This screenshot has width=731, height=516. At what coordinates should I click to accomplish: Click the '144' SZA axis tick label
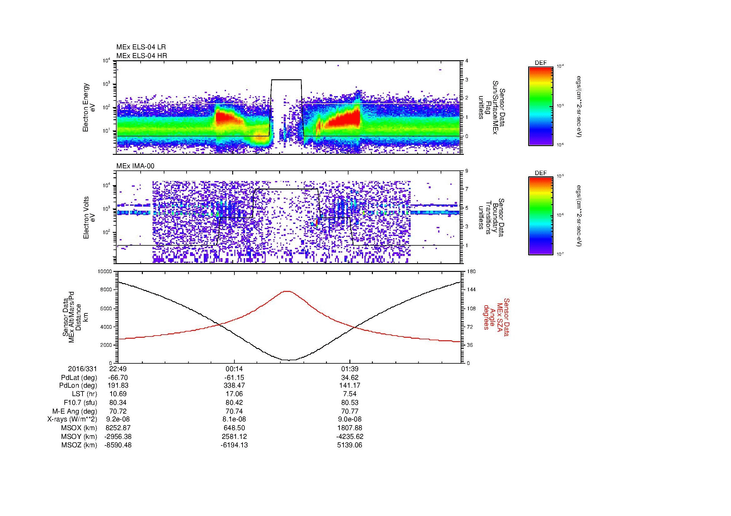[x=471, y=290]
